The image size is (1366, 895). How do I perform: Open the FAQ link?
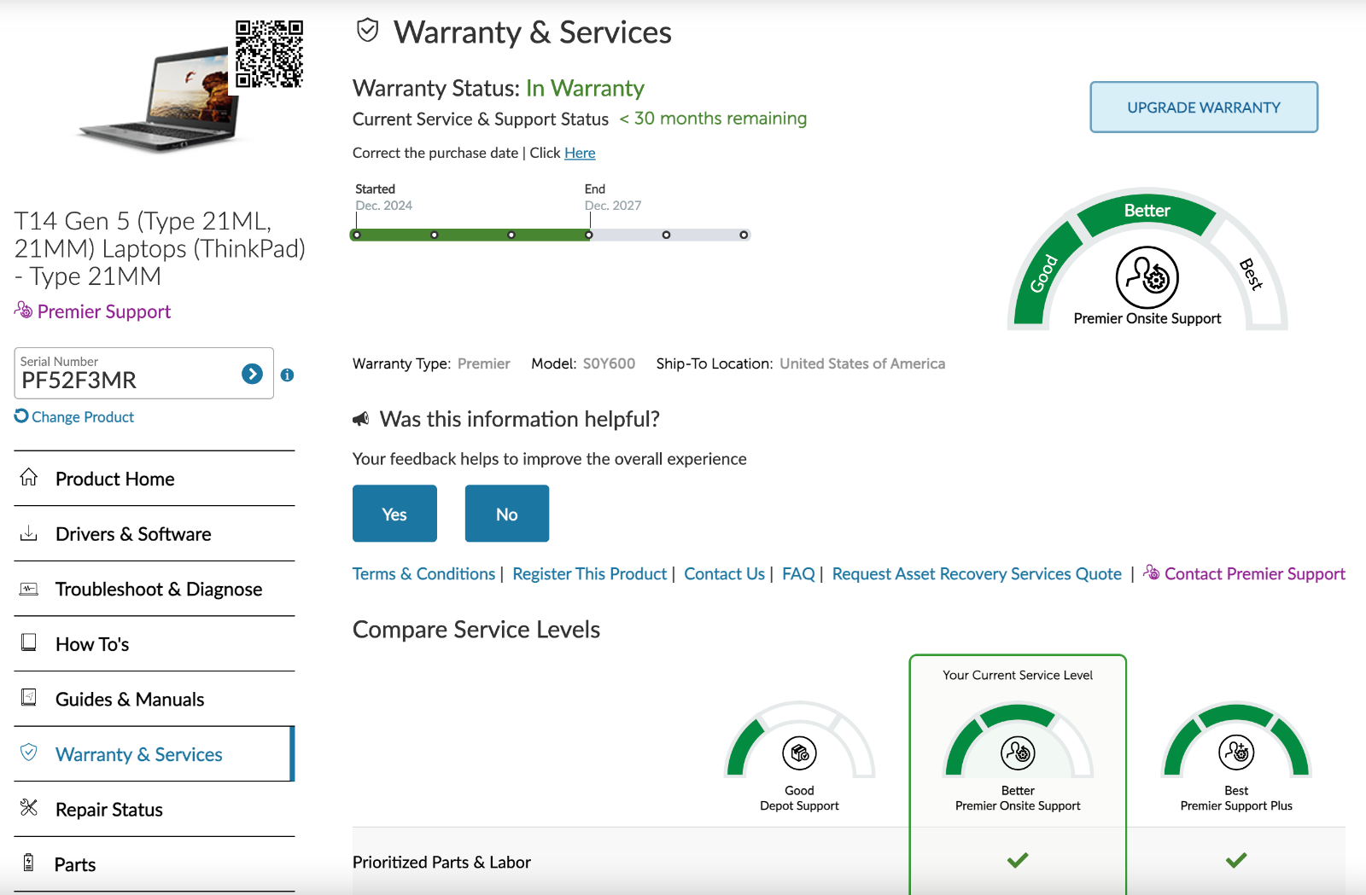click(799, 573)
